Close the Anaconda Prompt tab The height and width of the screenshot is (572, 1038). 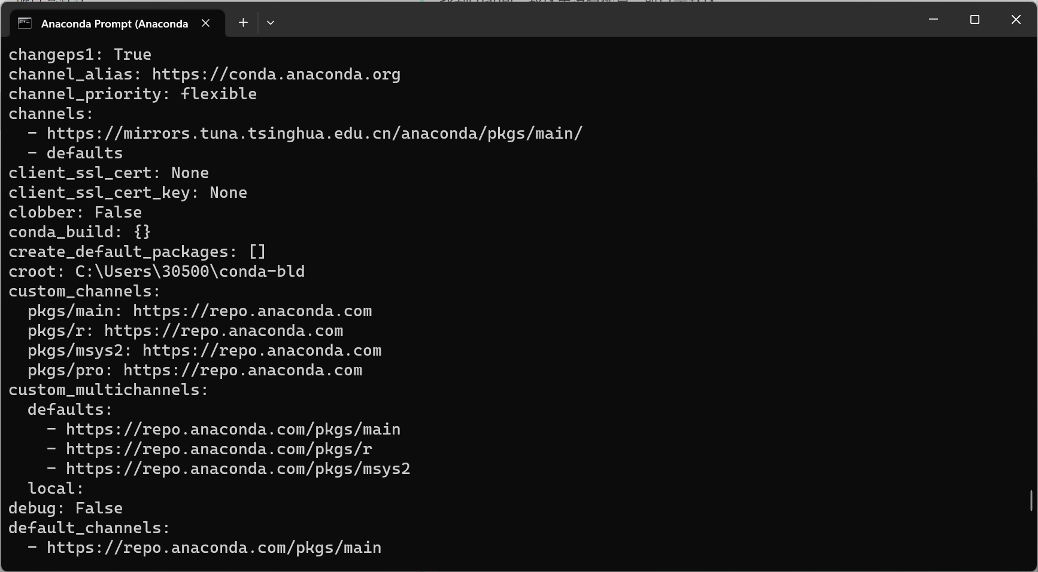(206, 23)
